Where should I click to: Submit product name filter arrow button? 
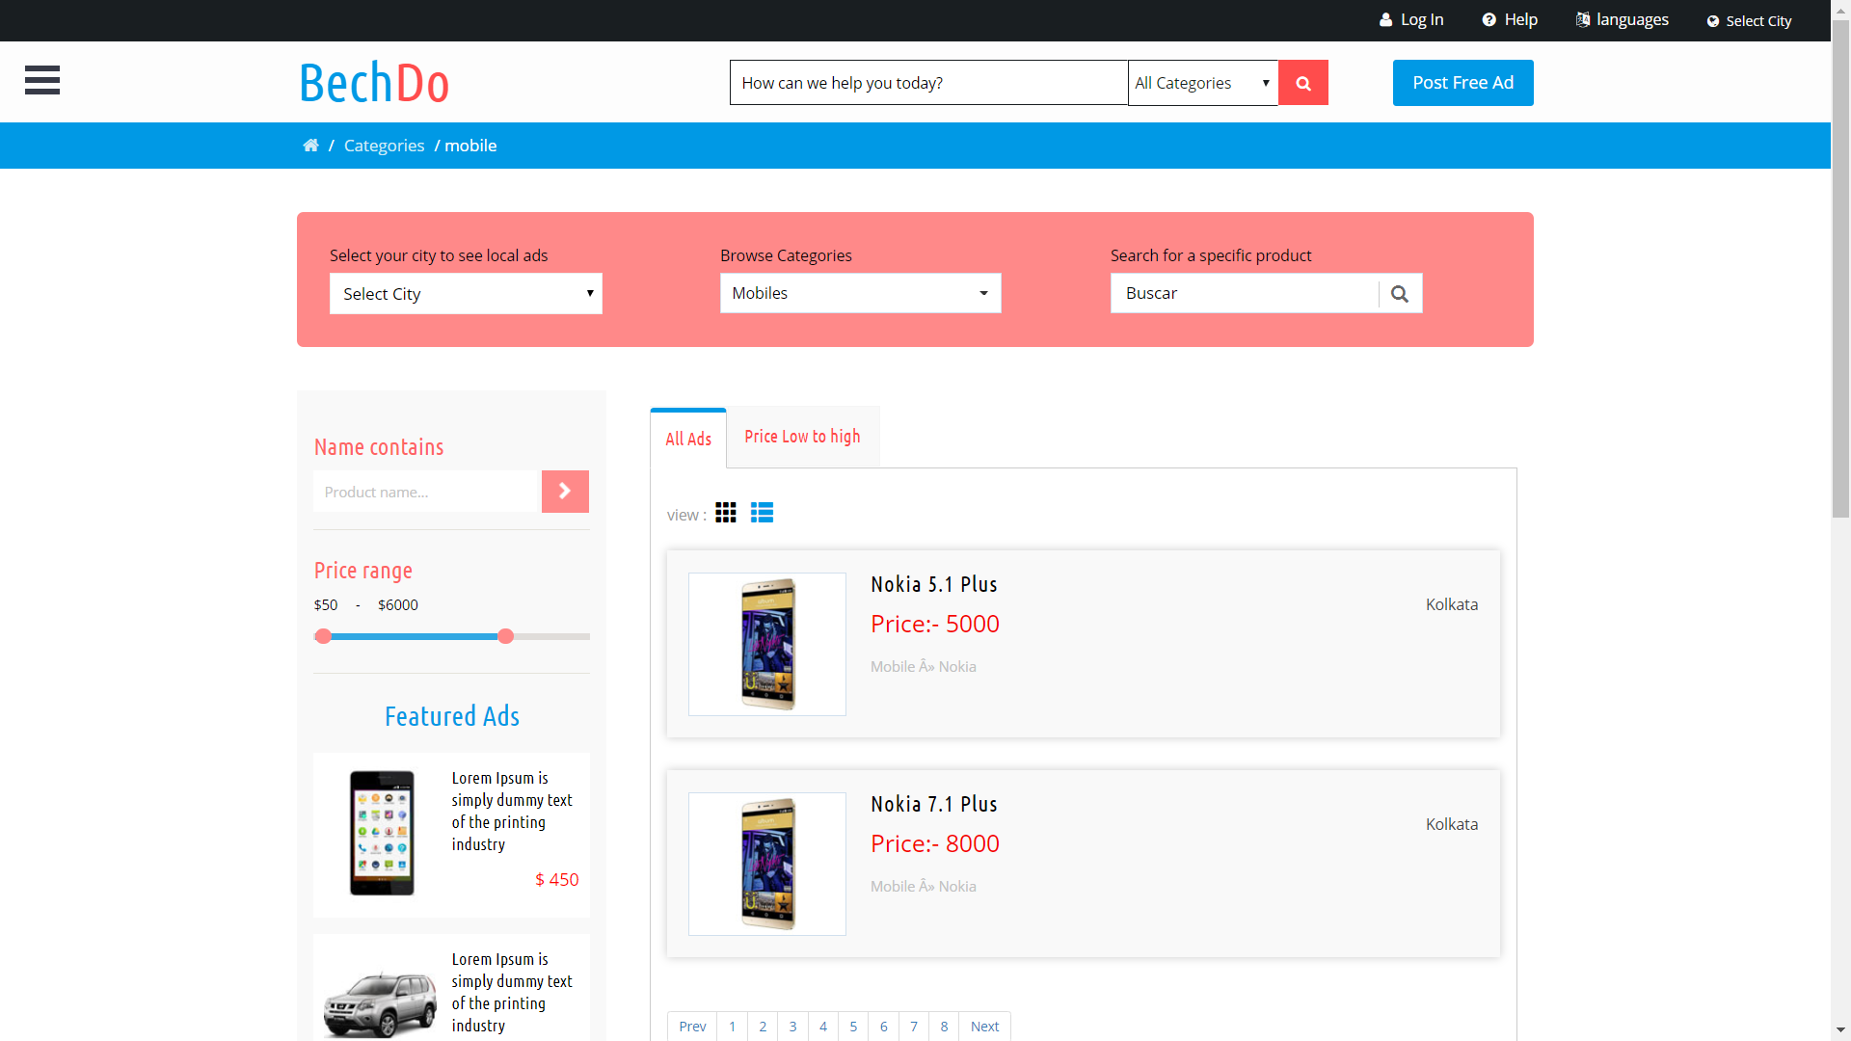coord(565,492)
